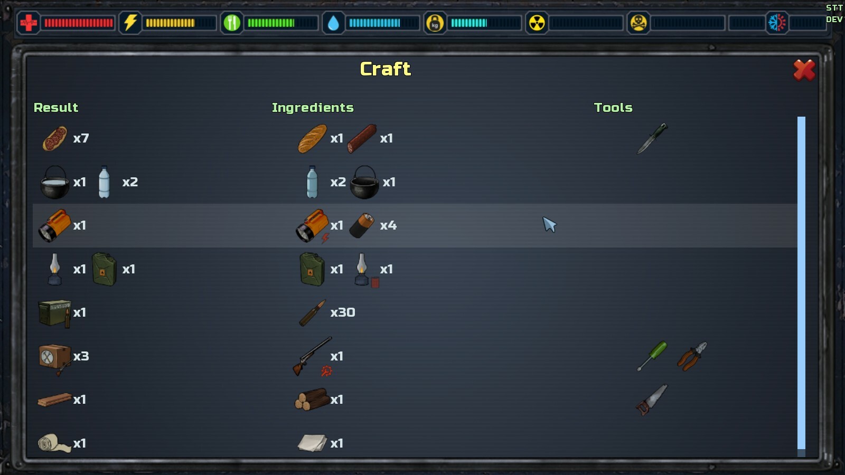Click the knife tool icon
This screenshot has width=845, height=475.
point(652,138)
